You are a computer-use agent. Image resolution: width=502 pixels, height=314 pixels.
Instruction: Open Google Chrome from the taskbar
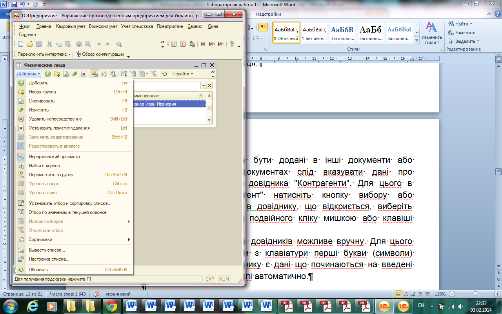[111, 306]
